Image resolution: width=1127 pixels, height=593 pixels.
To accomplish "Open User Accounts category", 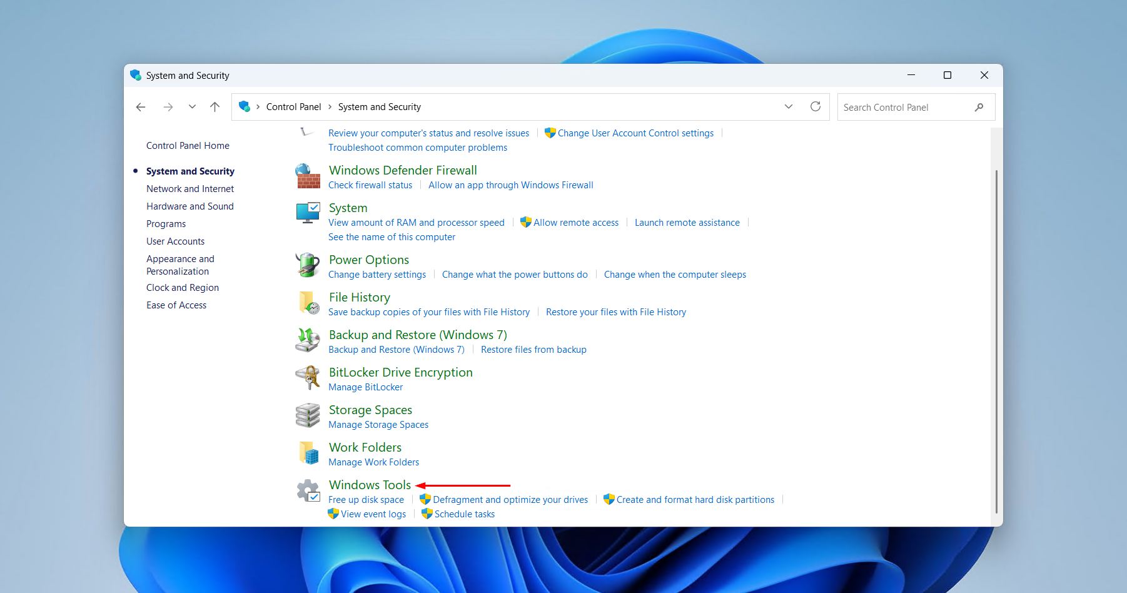I will (175, 241).
